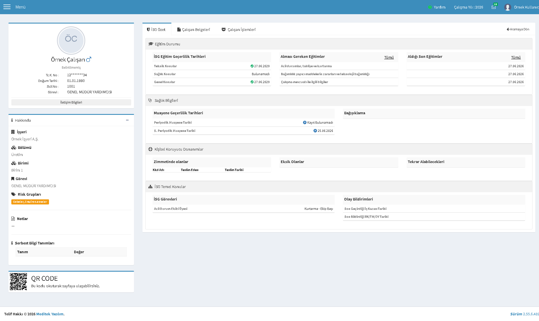Click the green Yardım help icon
The image size is (539, 321).
coord(430,7)
